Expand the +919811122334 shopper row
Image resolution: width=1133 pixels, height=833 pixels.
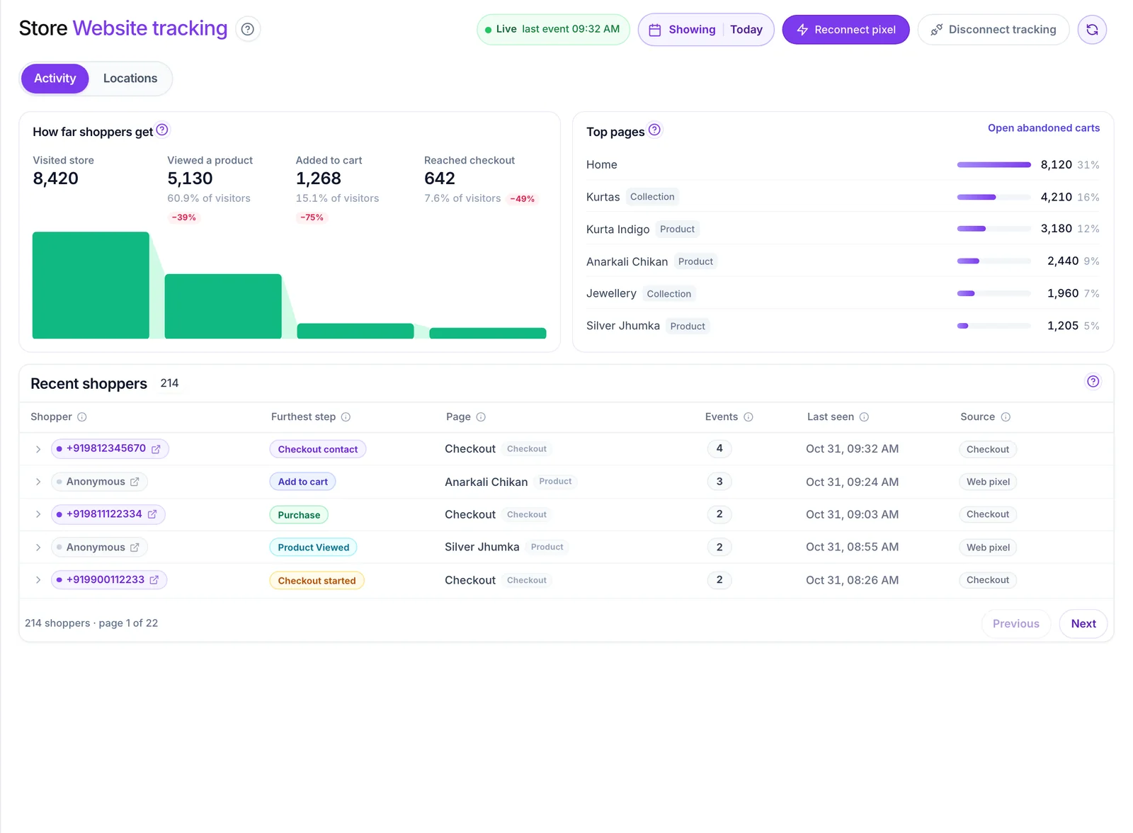[x=38, y=514]
